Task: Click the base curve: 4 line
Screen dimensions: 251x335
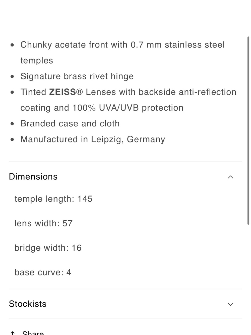Action: (x=43, y=272)
